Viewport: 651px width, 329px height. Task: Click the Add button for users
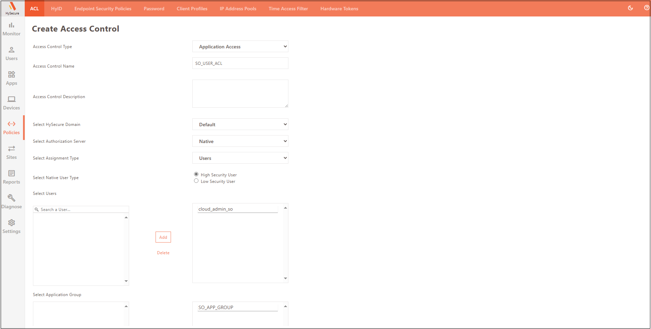coord(163,237)
